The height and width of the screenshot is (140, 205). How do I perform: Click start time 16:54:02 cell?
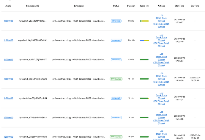pyautogui.click(x=179, y=118)
